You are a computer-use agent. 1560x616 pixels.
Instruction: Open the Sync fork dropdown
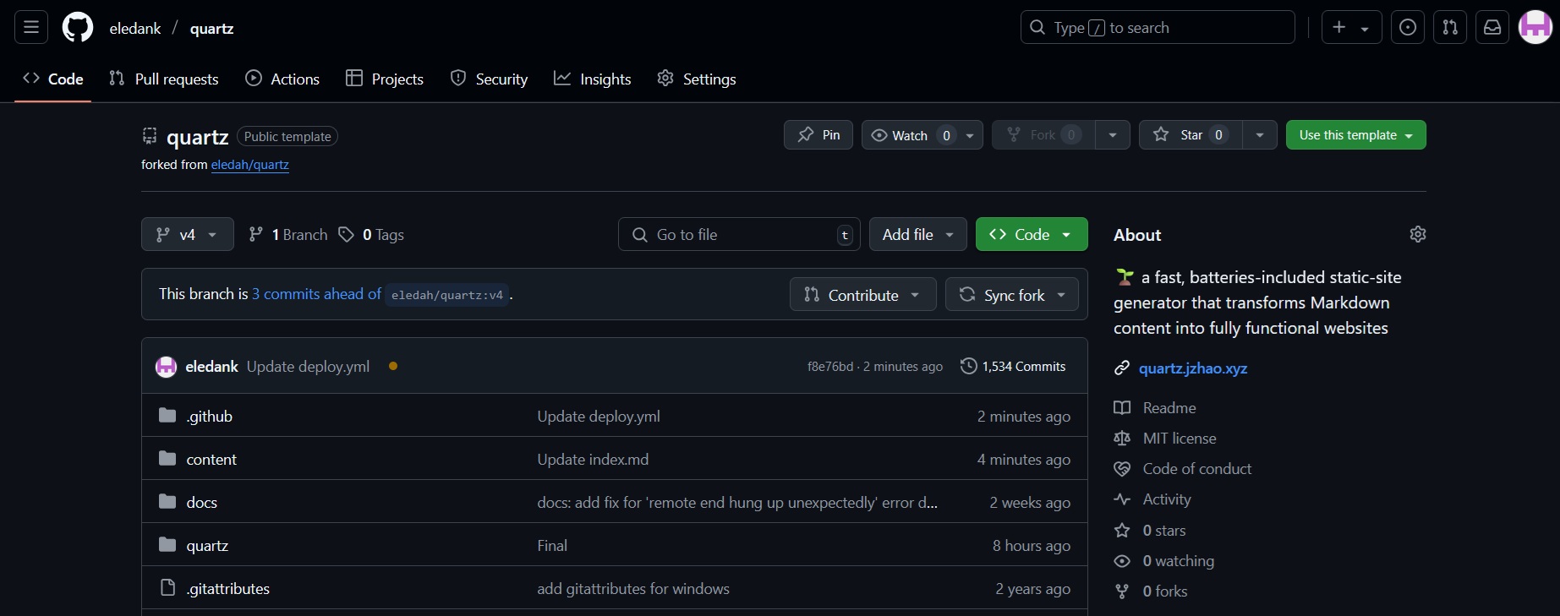[x=1011, y=295]
